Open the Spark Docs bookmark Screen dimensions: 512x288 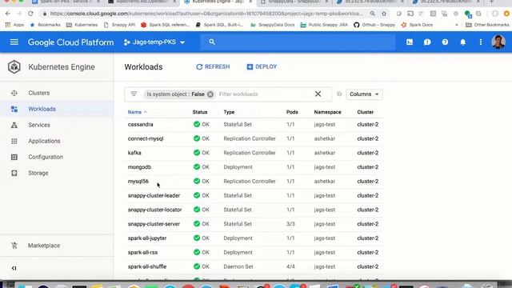[417, 25]
